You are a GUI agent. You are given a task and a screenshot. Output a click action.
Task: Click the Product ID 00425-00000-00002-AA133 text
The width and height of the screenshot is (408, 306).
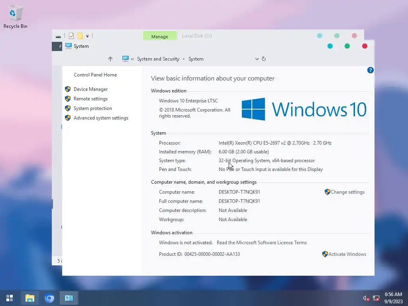[199, 254]
